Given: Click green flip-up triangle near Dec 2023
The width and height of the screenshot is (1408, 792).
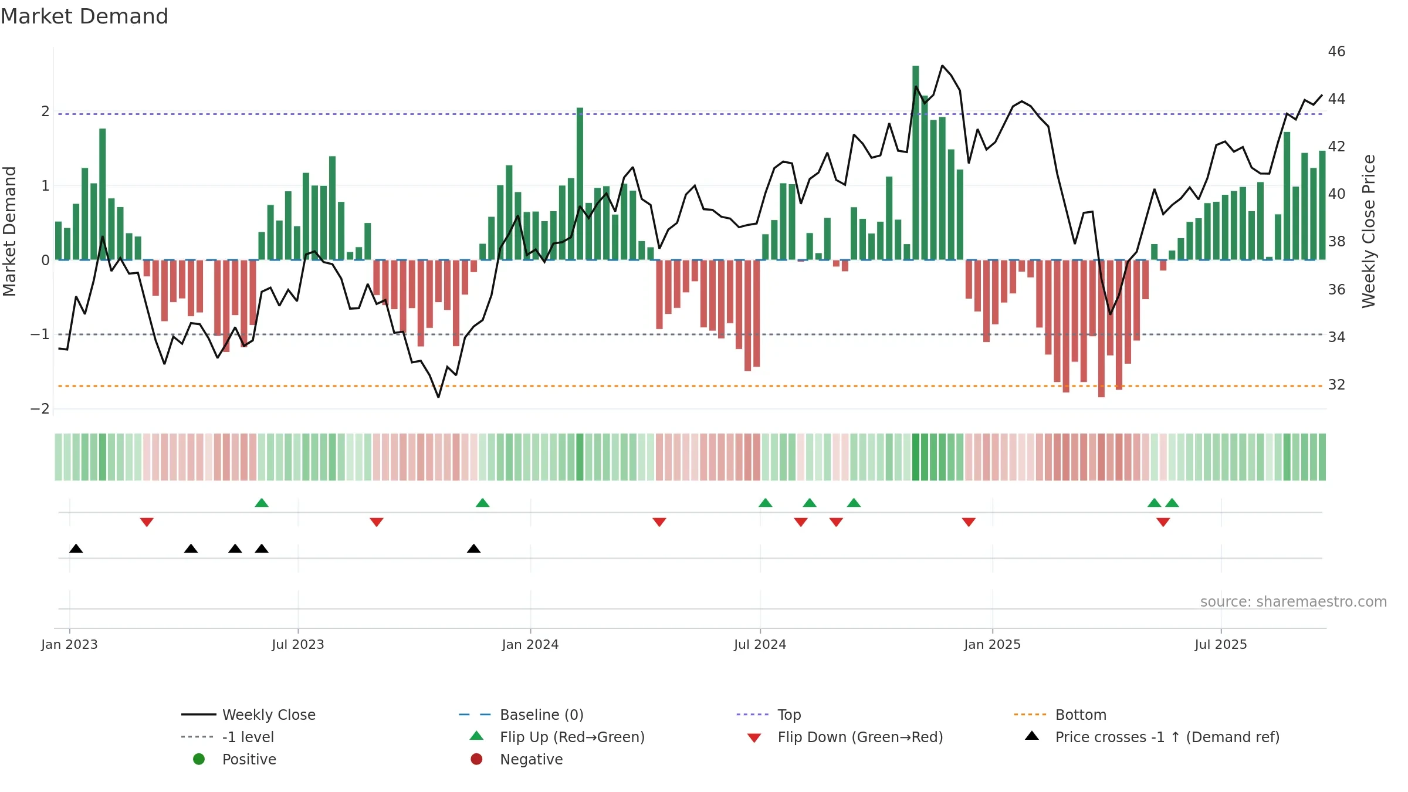Looking at the screenshot, I should click(x=482, y=503).
